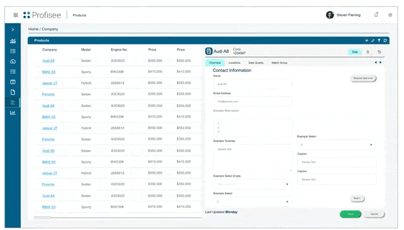Open the document page sidebar icon
This screenshot has height=230, width=404.
(13, 92)
